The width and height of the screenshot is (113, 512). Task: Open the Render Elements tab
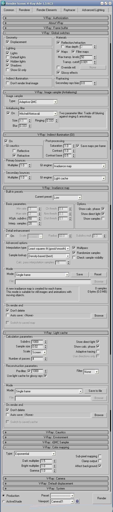point(47,10)
